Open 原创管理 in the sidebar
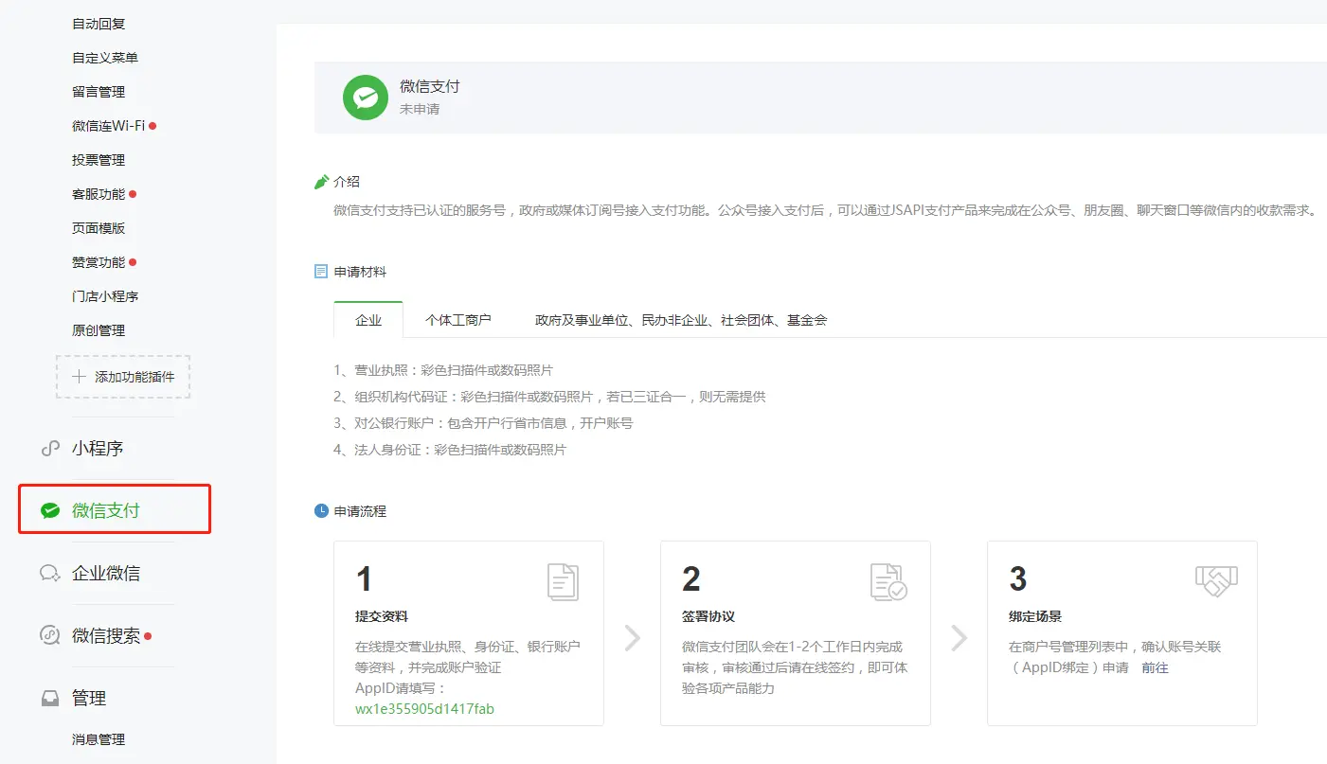The width and height of the screenshot is (1327, 764). 99,330
